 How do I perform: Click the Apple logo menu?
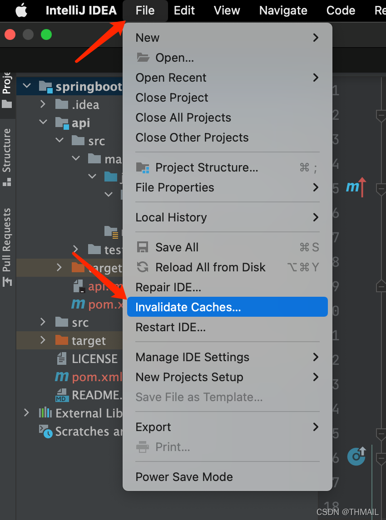click(21, 10)
